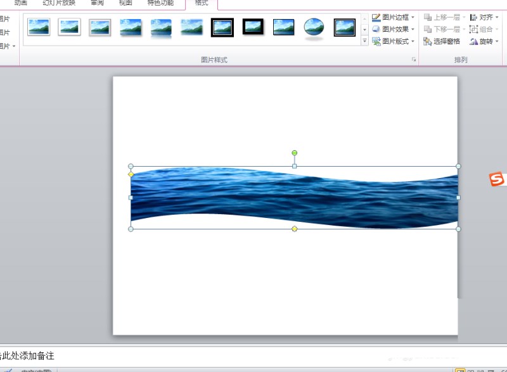Open the 图片效果 effects menu
The height and width of the screenshot is (372, 507).
point(393,29)
